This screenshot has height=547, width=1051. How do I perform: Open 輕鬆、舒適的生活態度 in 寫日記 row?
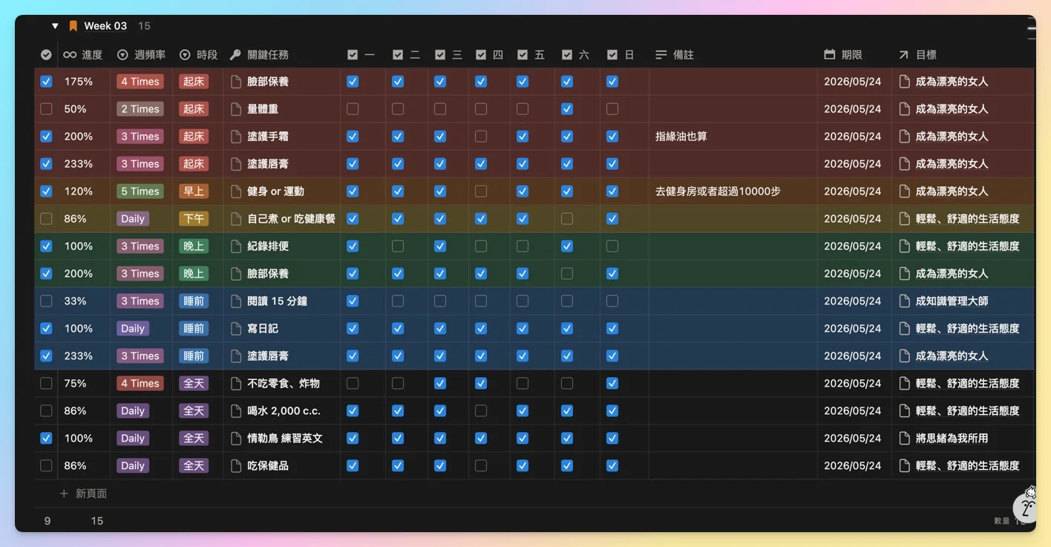point(968,329)
